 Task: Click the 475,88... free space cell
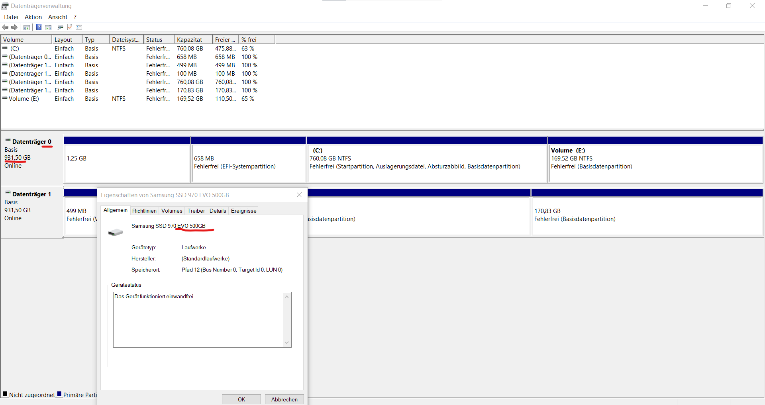pos(226,49)
